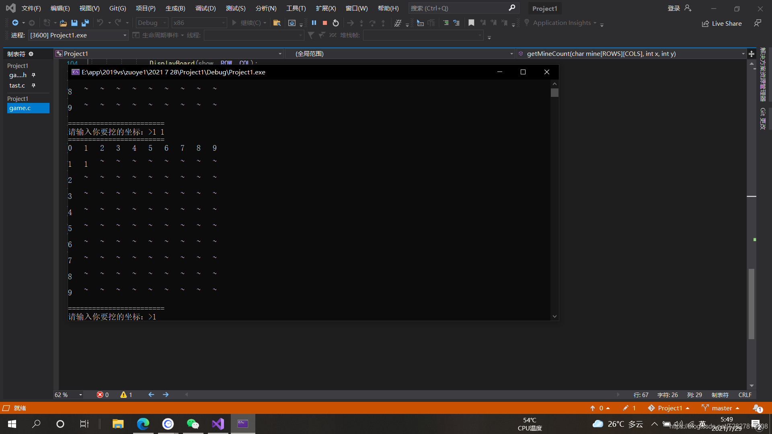Click the split editor icon beside the member dropdown
This screenshot has height=434, width=772.
[751, 53]
